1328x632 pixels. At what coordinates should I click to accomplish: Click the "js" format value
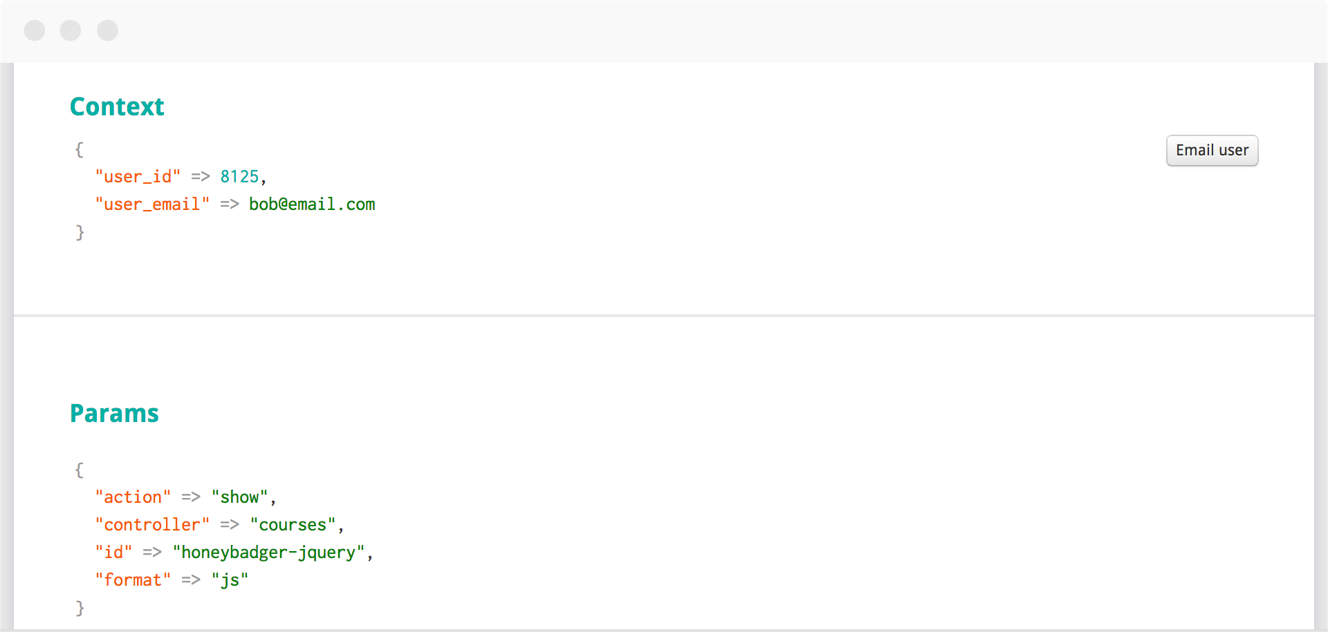coord(230,580)
